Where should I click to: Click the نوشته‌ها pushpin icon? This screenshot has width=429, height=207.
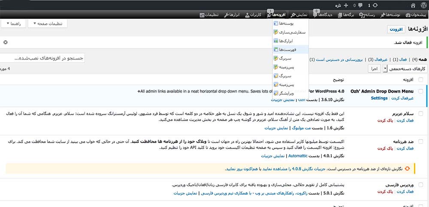[383, 15]
